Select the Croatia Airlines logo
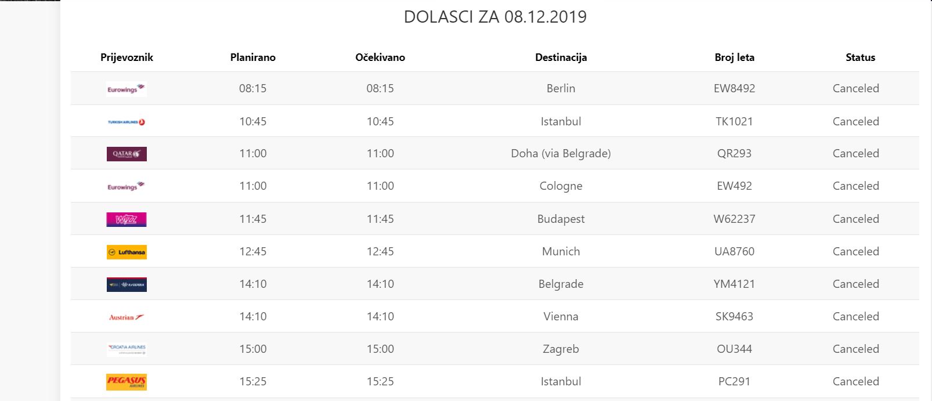Screen dimensions: 932x401 click(x=127, y=349)
